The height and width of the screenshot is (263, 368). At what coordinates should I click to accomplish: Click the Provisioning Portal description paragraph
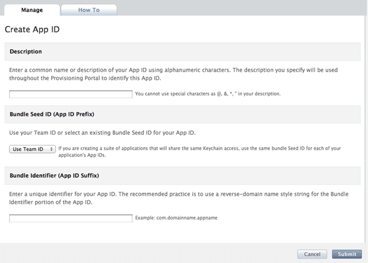click(x=173, y=74)
